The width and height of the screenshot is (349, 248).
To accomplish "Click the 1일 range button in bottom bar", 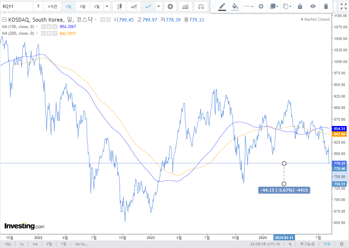I will tap(63, 244).
